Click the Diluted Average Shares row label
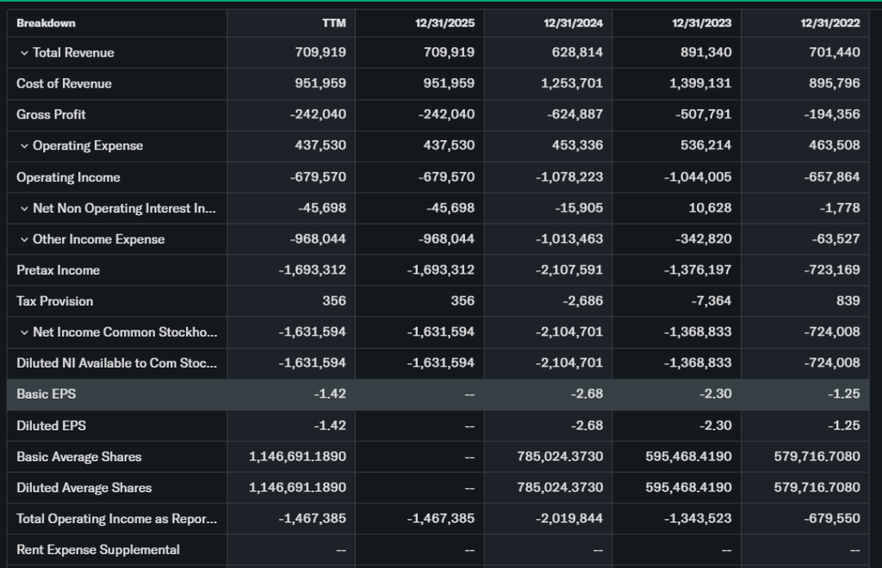Viewport: 882px width, 568px height. [x=84, y=488]
